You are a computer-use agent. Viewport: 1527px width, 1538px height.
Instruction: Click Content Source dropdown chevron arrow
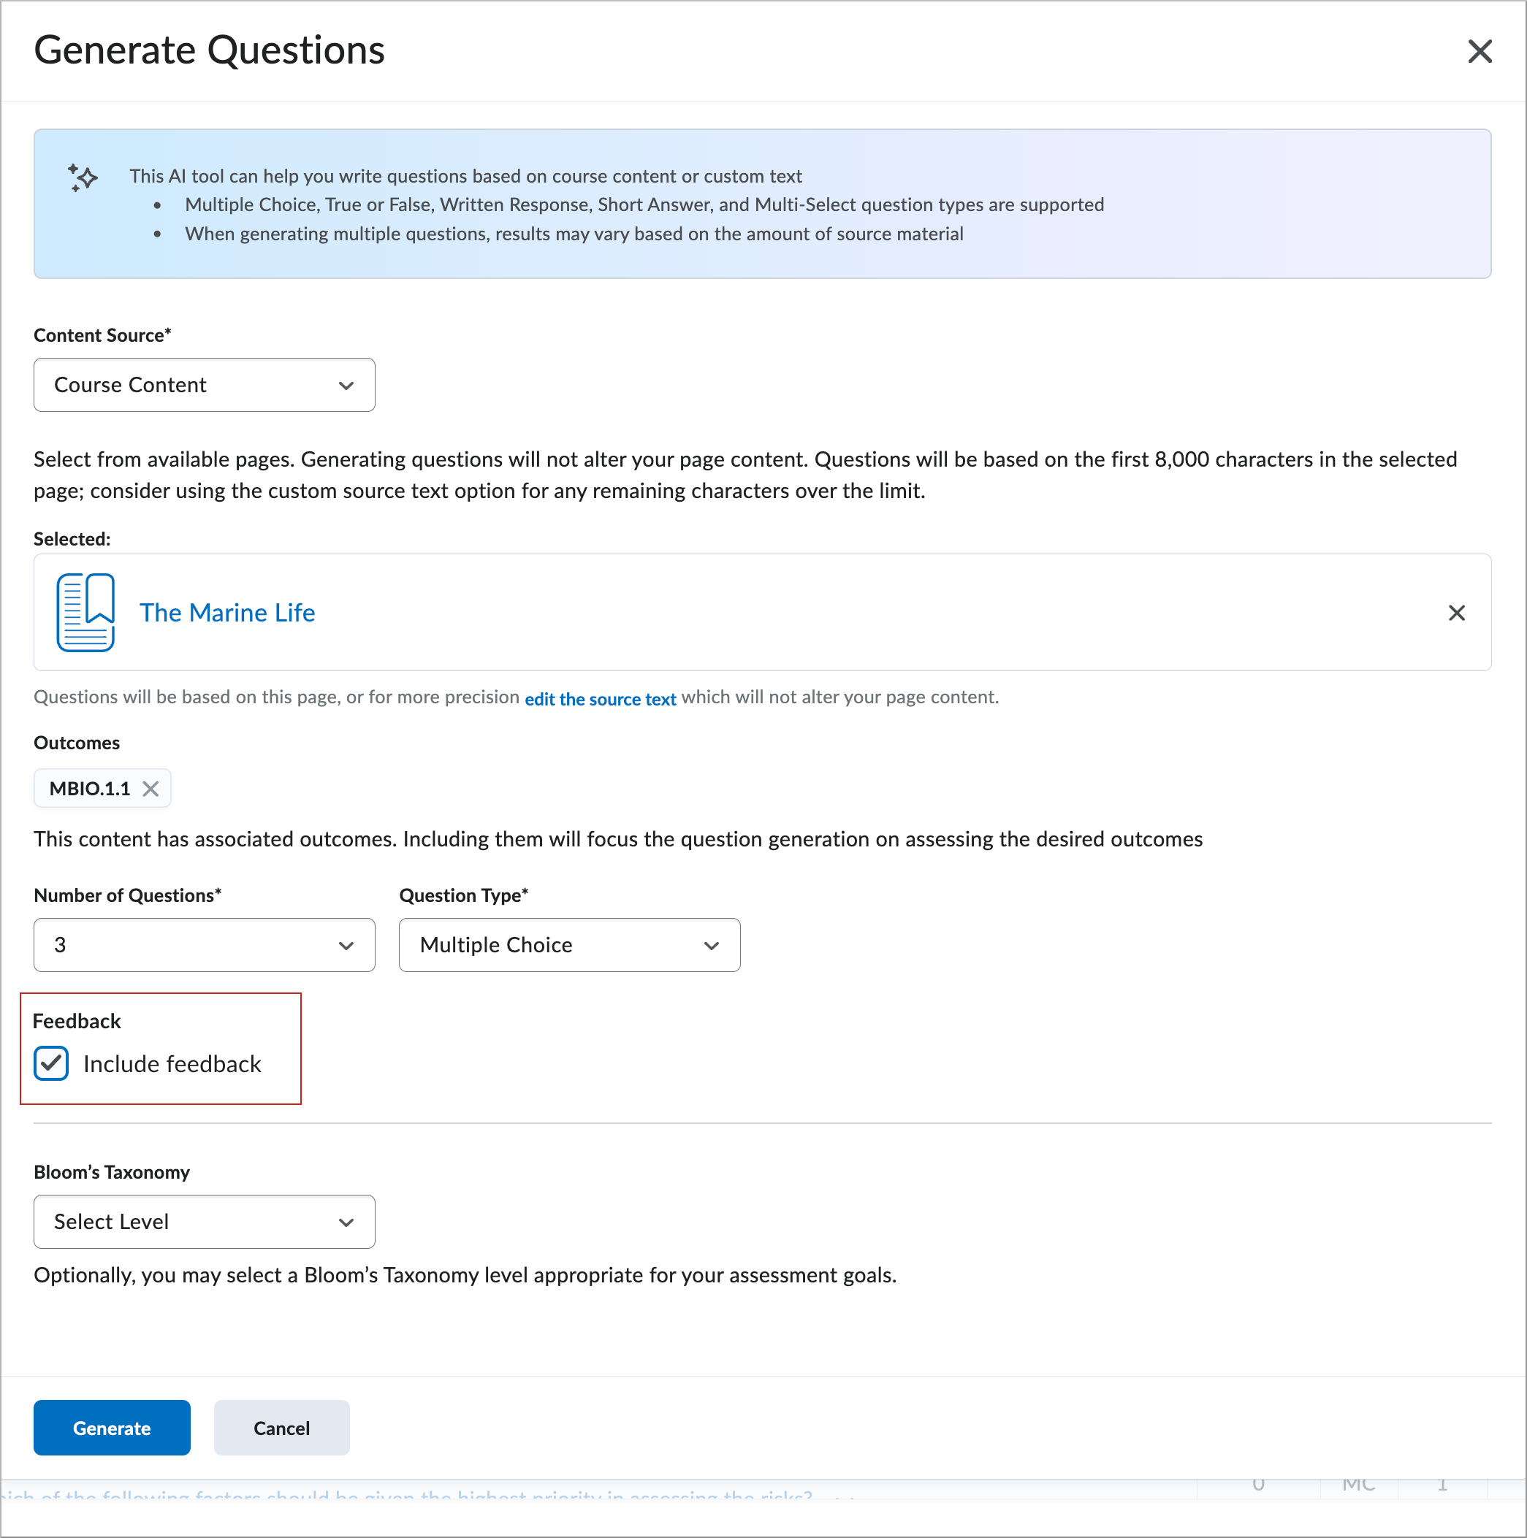[x=346, y=386]
